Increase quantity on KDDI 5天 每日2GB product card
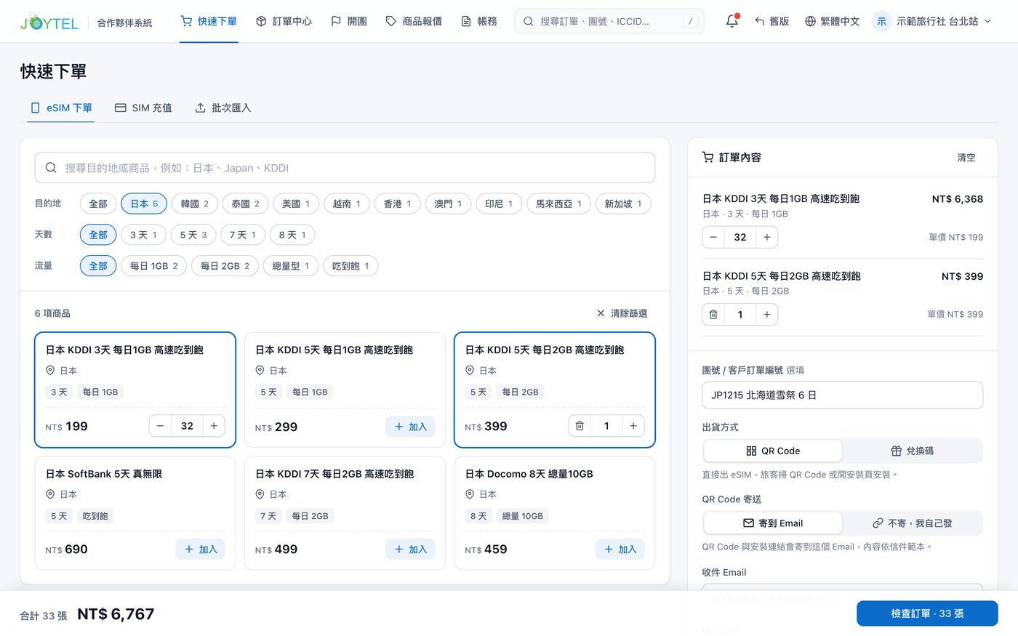The height and width of the screenshot is (636, 1018). tap(633, 426)
